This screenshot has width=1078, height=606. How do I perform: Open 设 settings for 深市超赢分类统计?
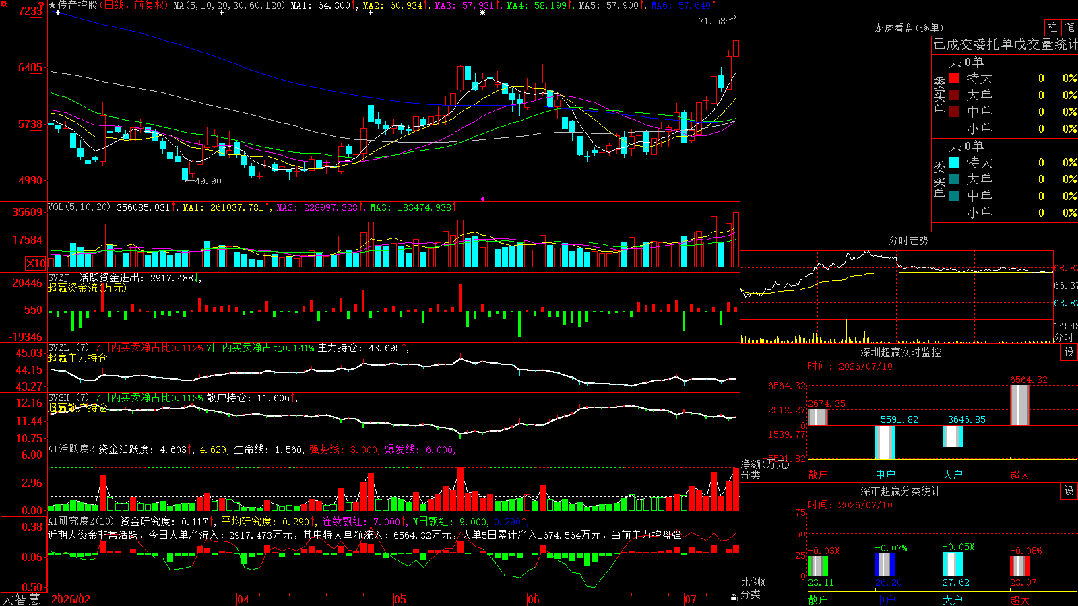[1069, 491]
